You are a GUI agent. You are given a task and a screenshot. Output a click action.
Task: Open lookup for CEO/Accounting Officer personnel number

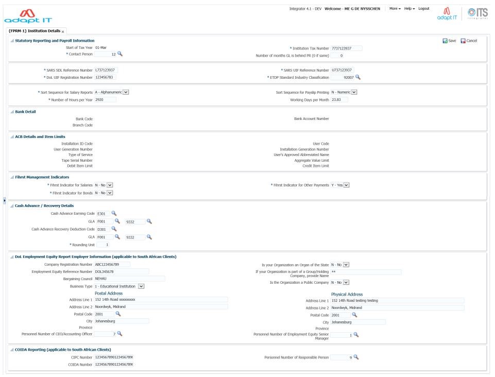(120, 334)
